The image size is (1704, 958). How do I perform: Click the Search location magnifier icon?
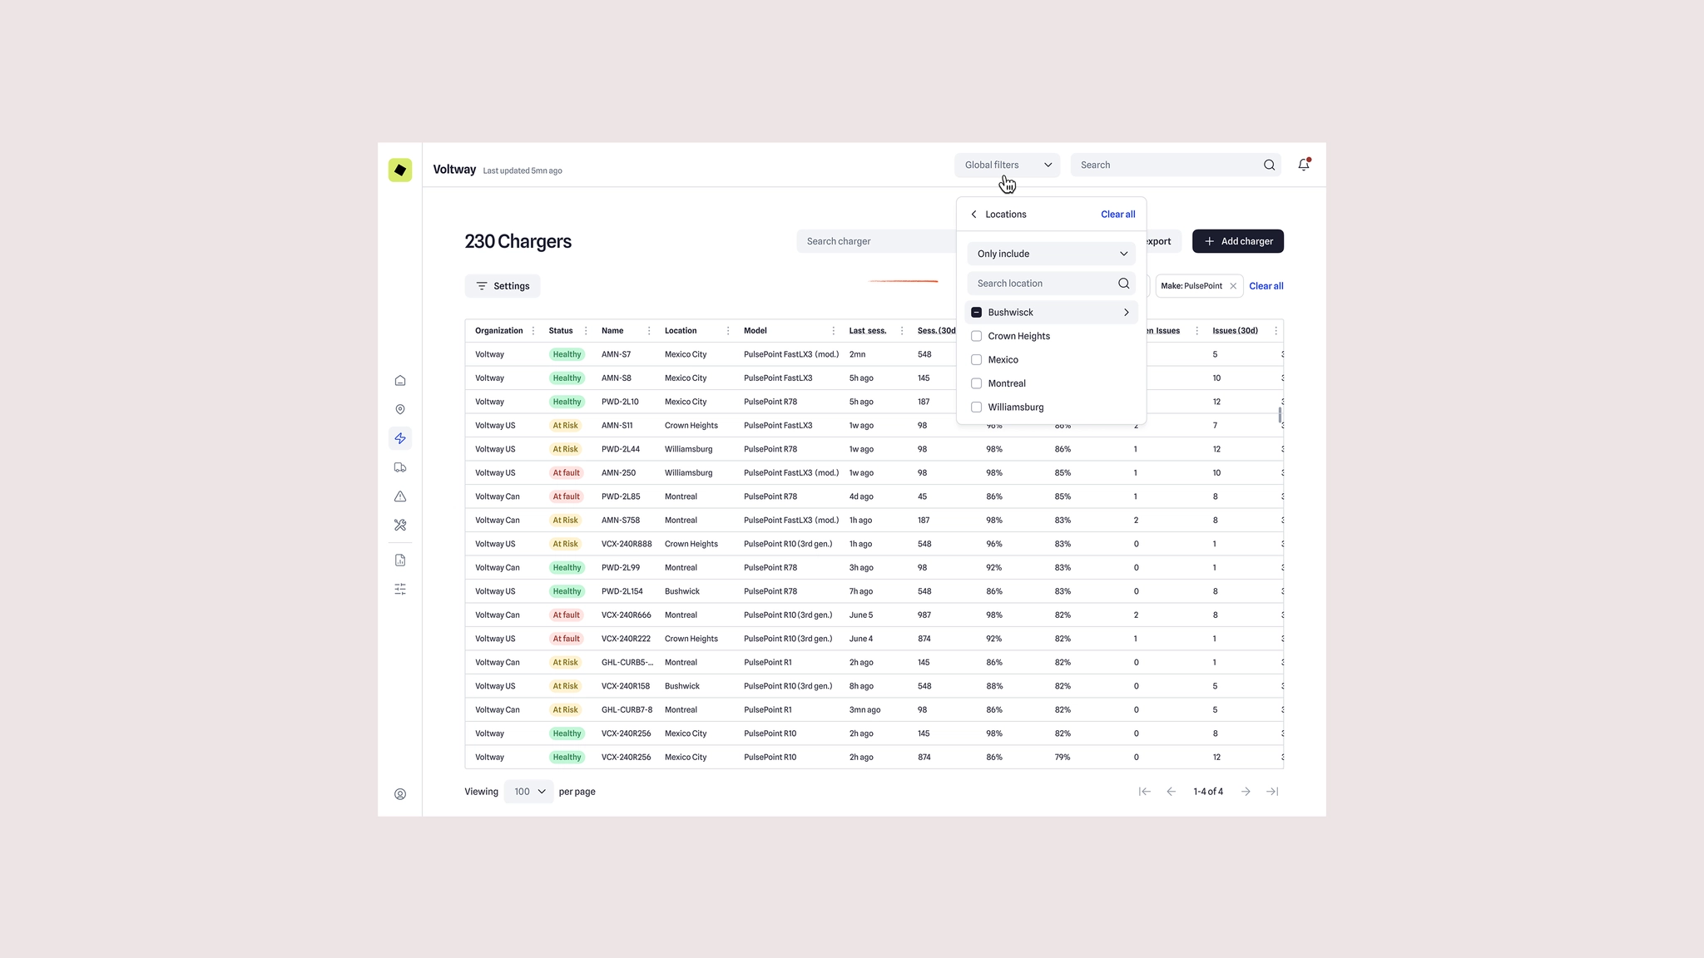click(x=1123, y=284)
